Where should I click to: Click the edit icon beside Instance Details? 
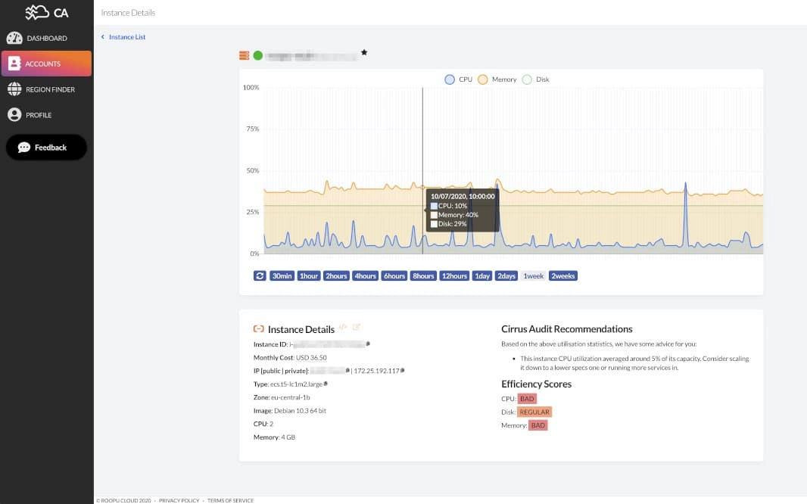357,328
